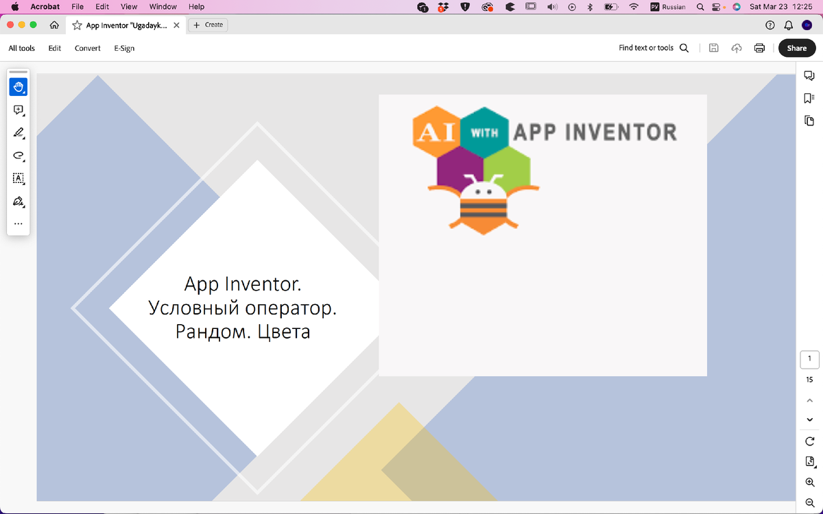Open the Convert tab
Screen dimensions: 823x514
tap(88, 48)
